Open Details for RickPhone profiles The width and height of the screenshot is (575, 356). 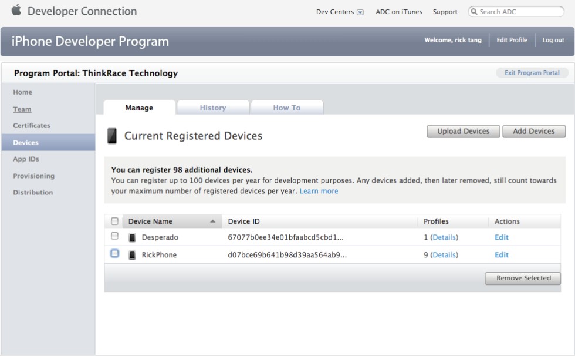coord(444,255)
